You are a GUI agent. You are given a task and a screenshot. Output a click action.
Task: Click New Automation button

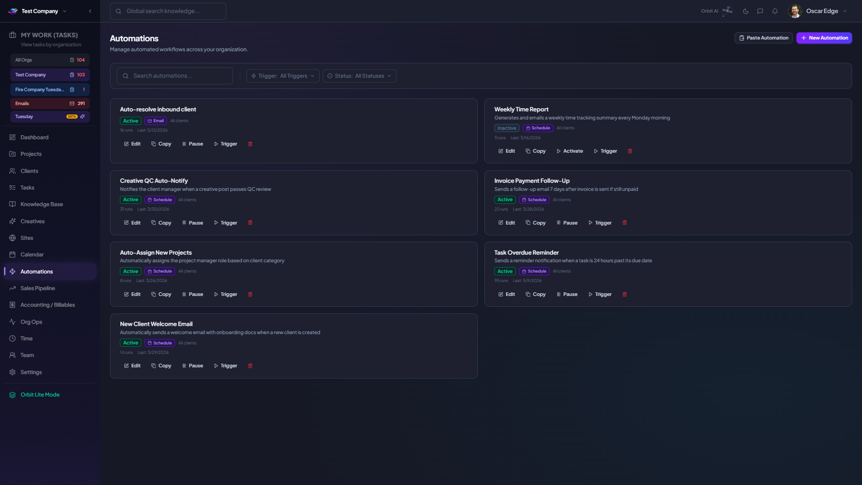[824, 38]
